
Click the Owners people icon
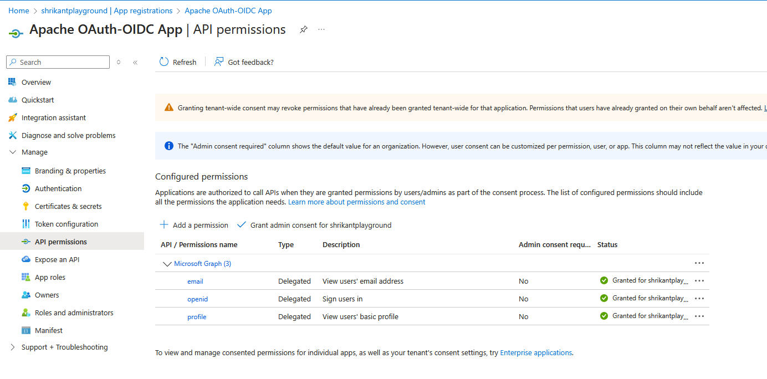click(25, 295)
